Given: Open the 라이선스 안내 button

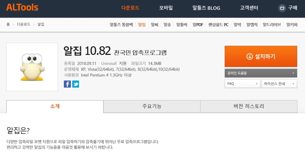Looking at the screenshot, I should [279, 84].
